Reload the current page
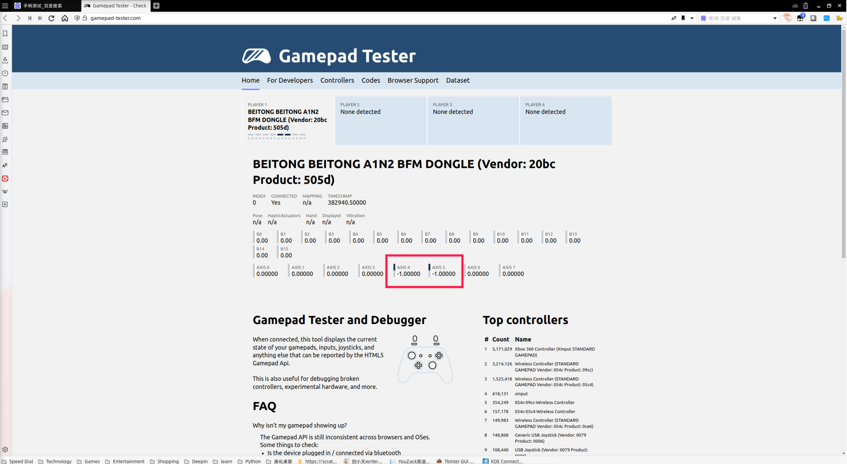The height and width of the screenshot is (464, 847). (x=51, y=18)
